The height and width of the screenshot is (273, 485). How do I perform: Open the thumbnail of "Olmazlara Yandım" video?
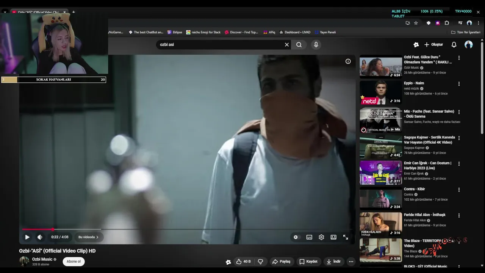coord(381,67)
